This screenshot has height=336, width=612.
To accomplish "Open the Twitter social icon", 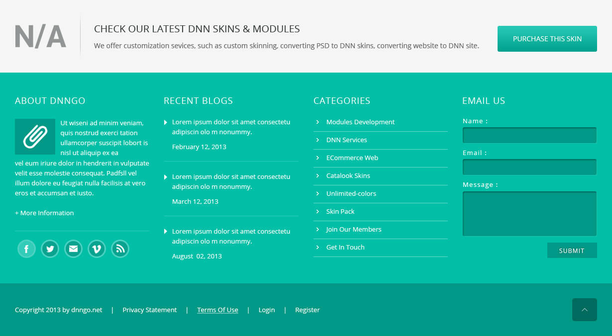I will (50, 249).
